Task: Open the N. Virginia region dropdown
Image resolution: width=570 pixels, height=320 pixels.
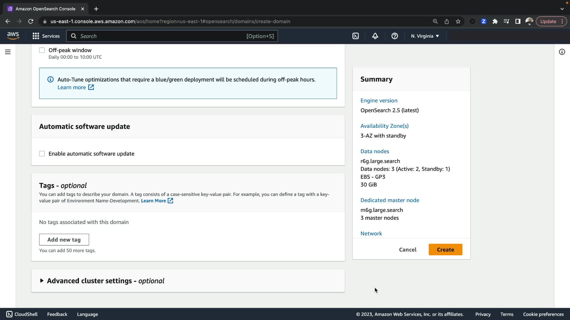Action: click(425, 36)
